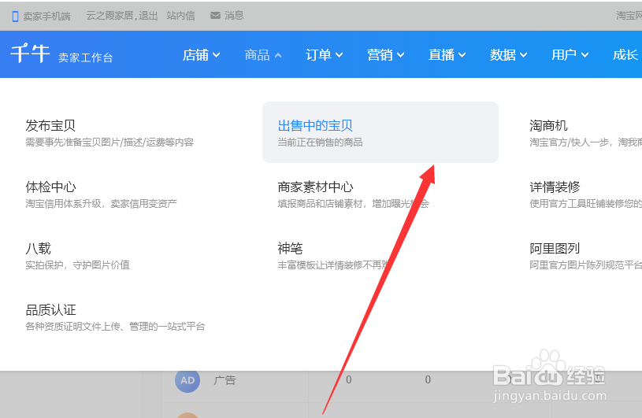Expand the 店铺 dropdown menu
The height and width of the screenshot is (418, 642).
(x=201, y=55)
